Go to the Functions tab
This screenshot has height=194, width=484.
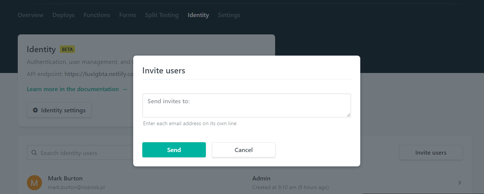[97, 15]
